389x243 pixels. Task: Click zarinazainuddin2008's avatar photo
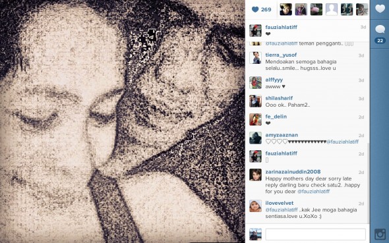pos(255,175)
